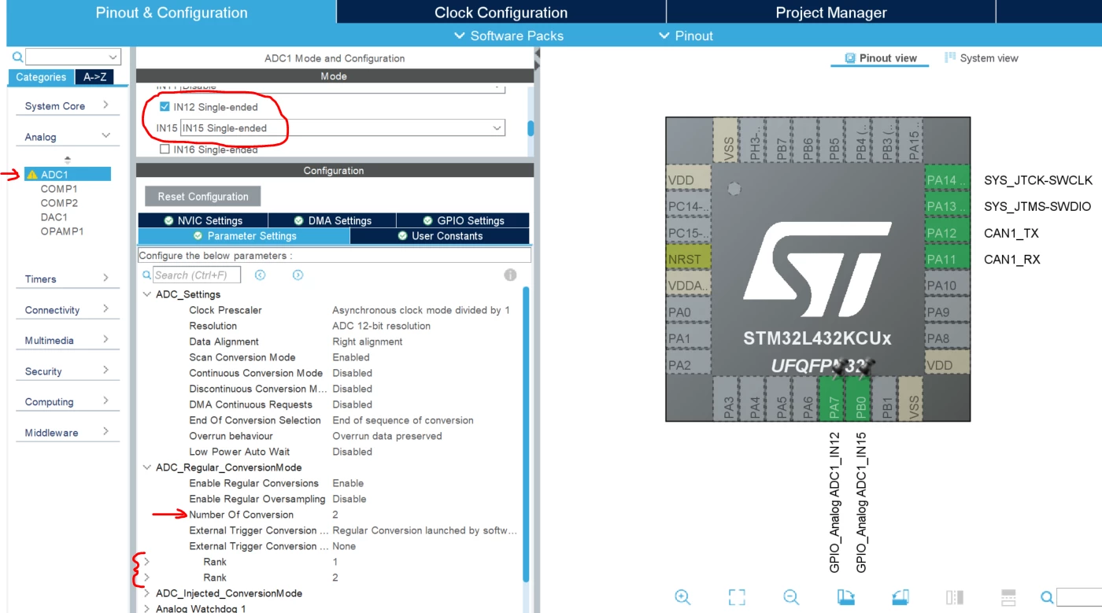This screenshot has height=613, width=1102.
Task: Go to next parameter search result
Action: (x=298, y=275)
